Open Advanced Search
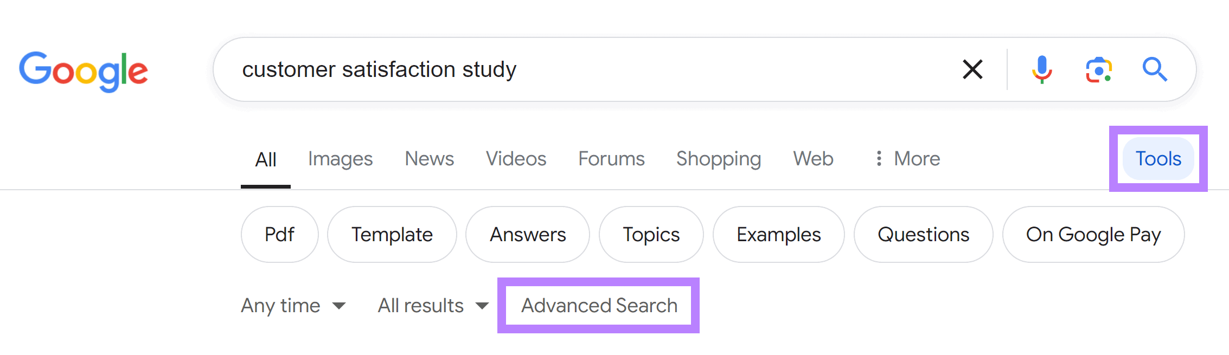The height and width of the screenshot is (355, 1229). pos(599,305)
